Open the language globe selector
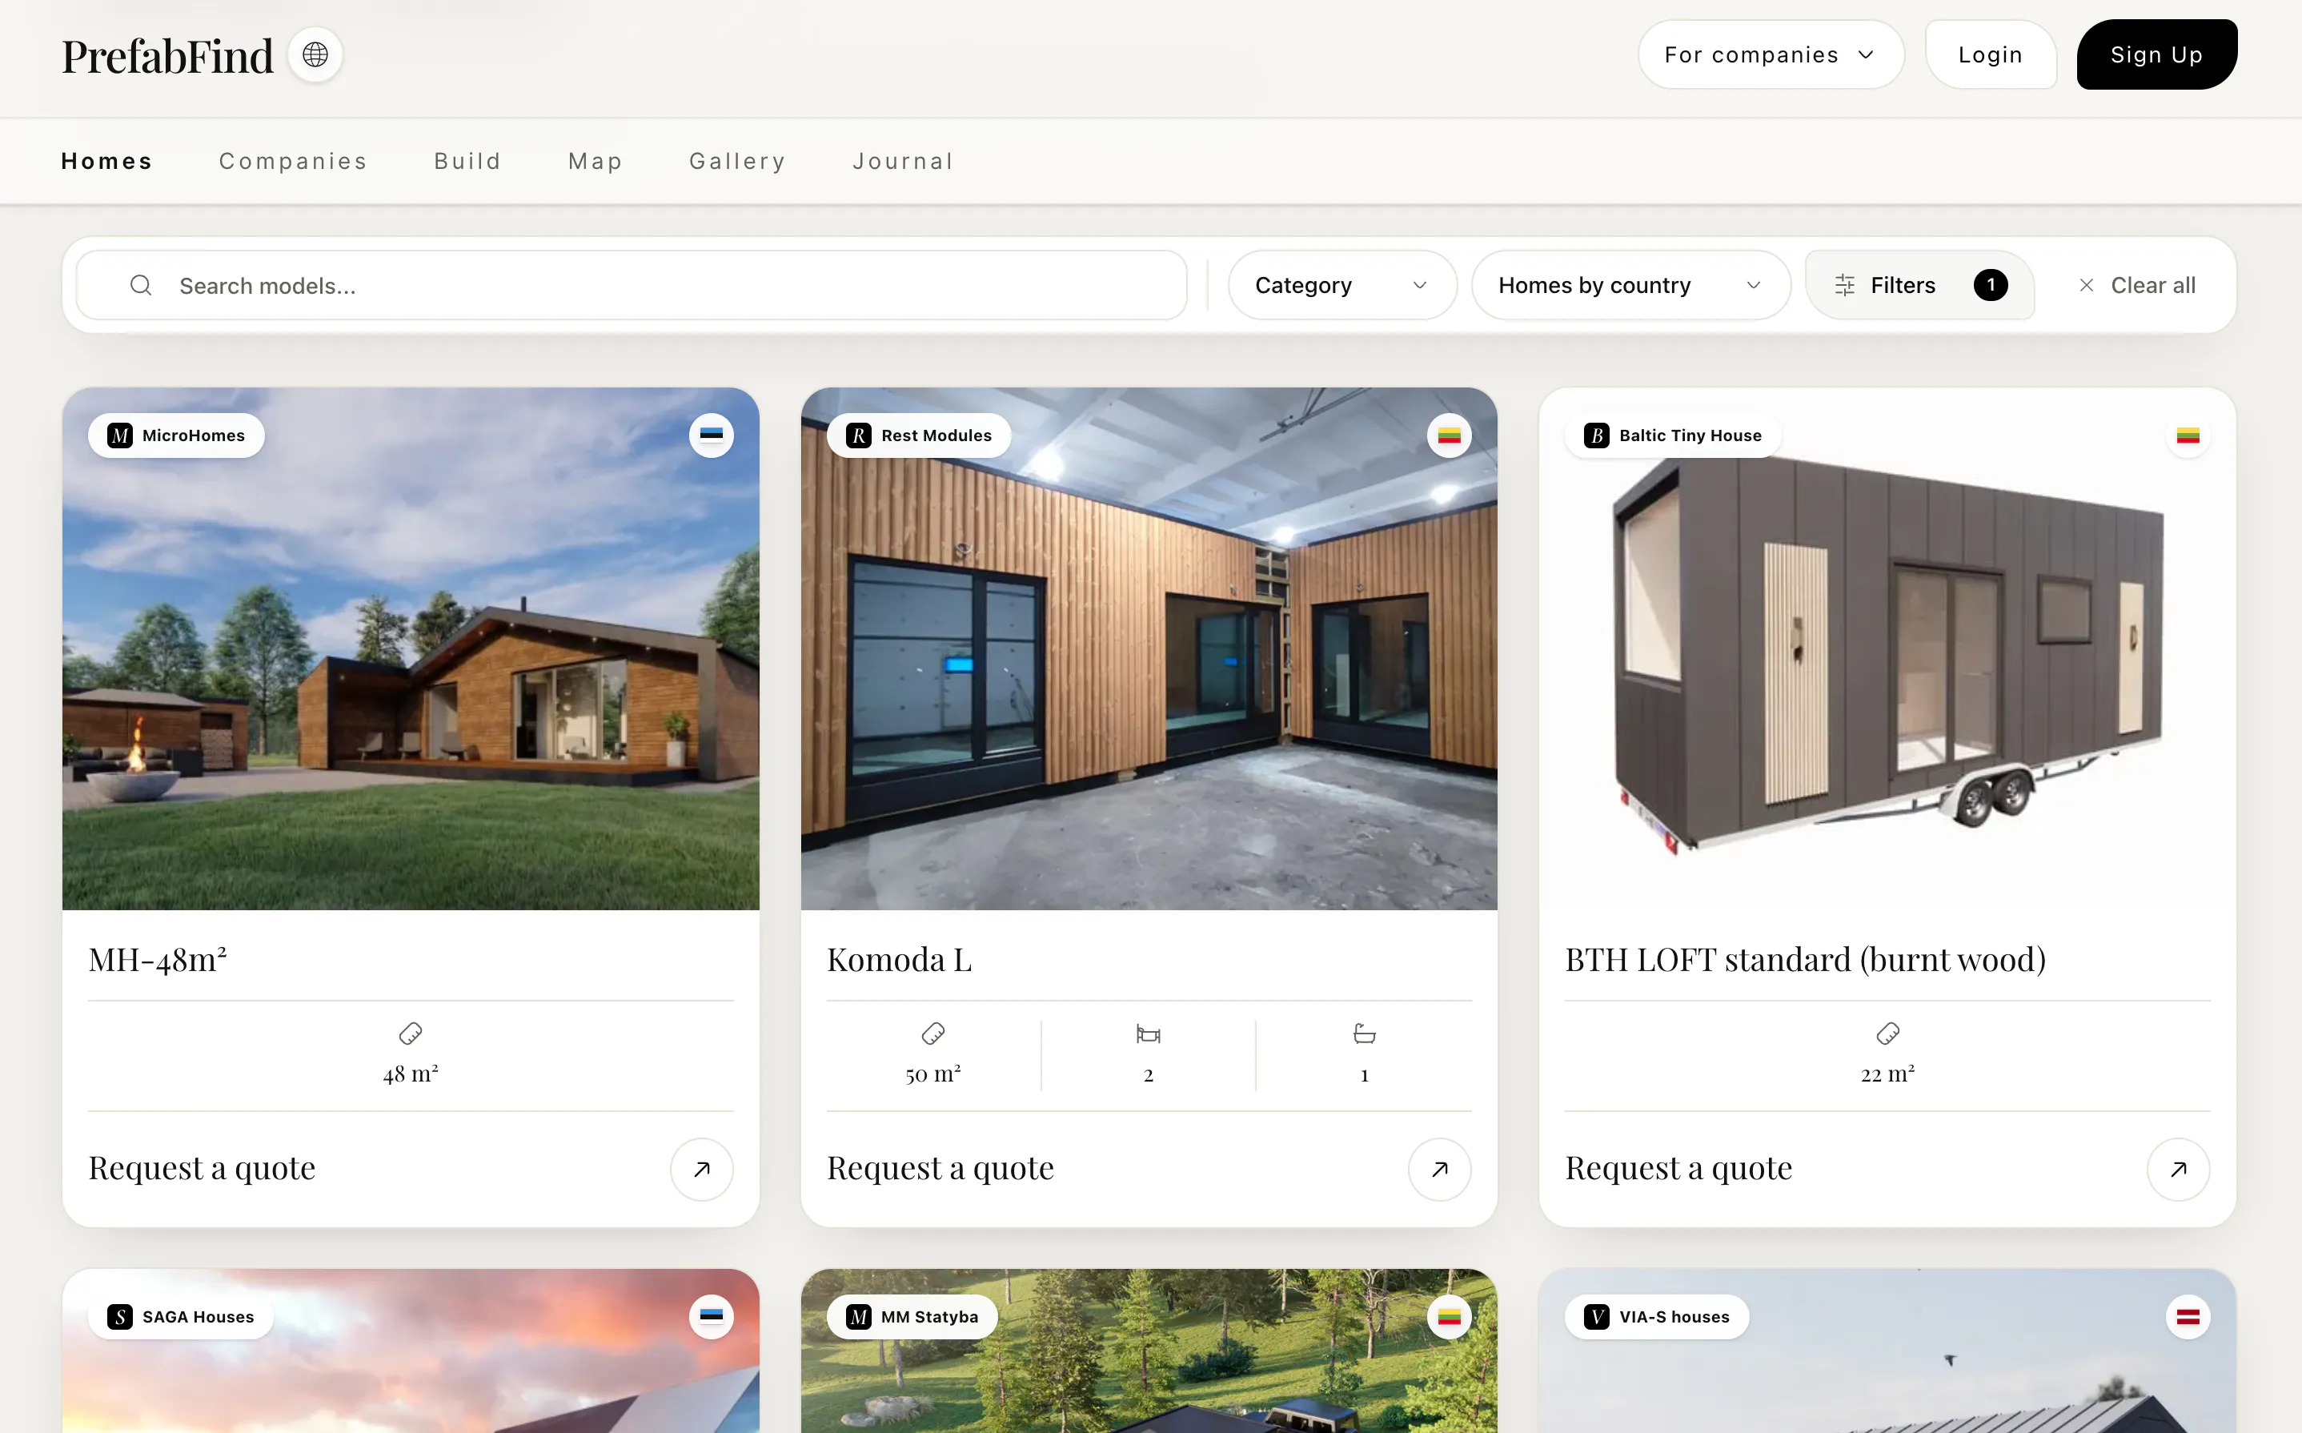This screenshot has width=2302, height=1433. coord(315,55)
